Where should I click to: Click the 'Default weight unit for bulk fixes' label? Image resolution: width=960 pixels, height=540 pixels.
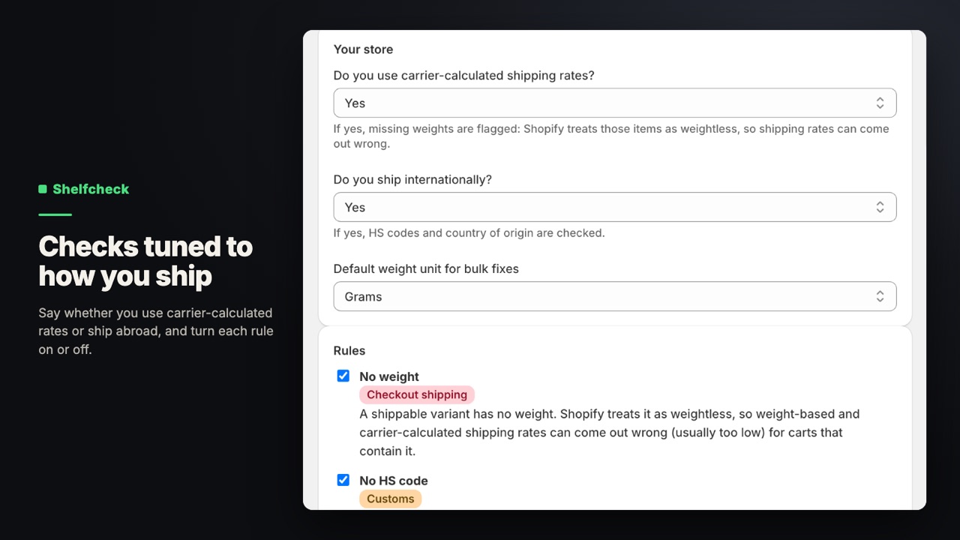pos(426,268)
